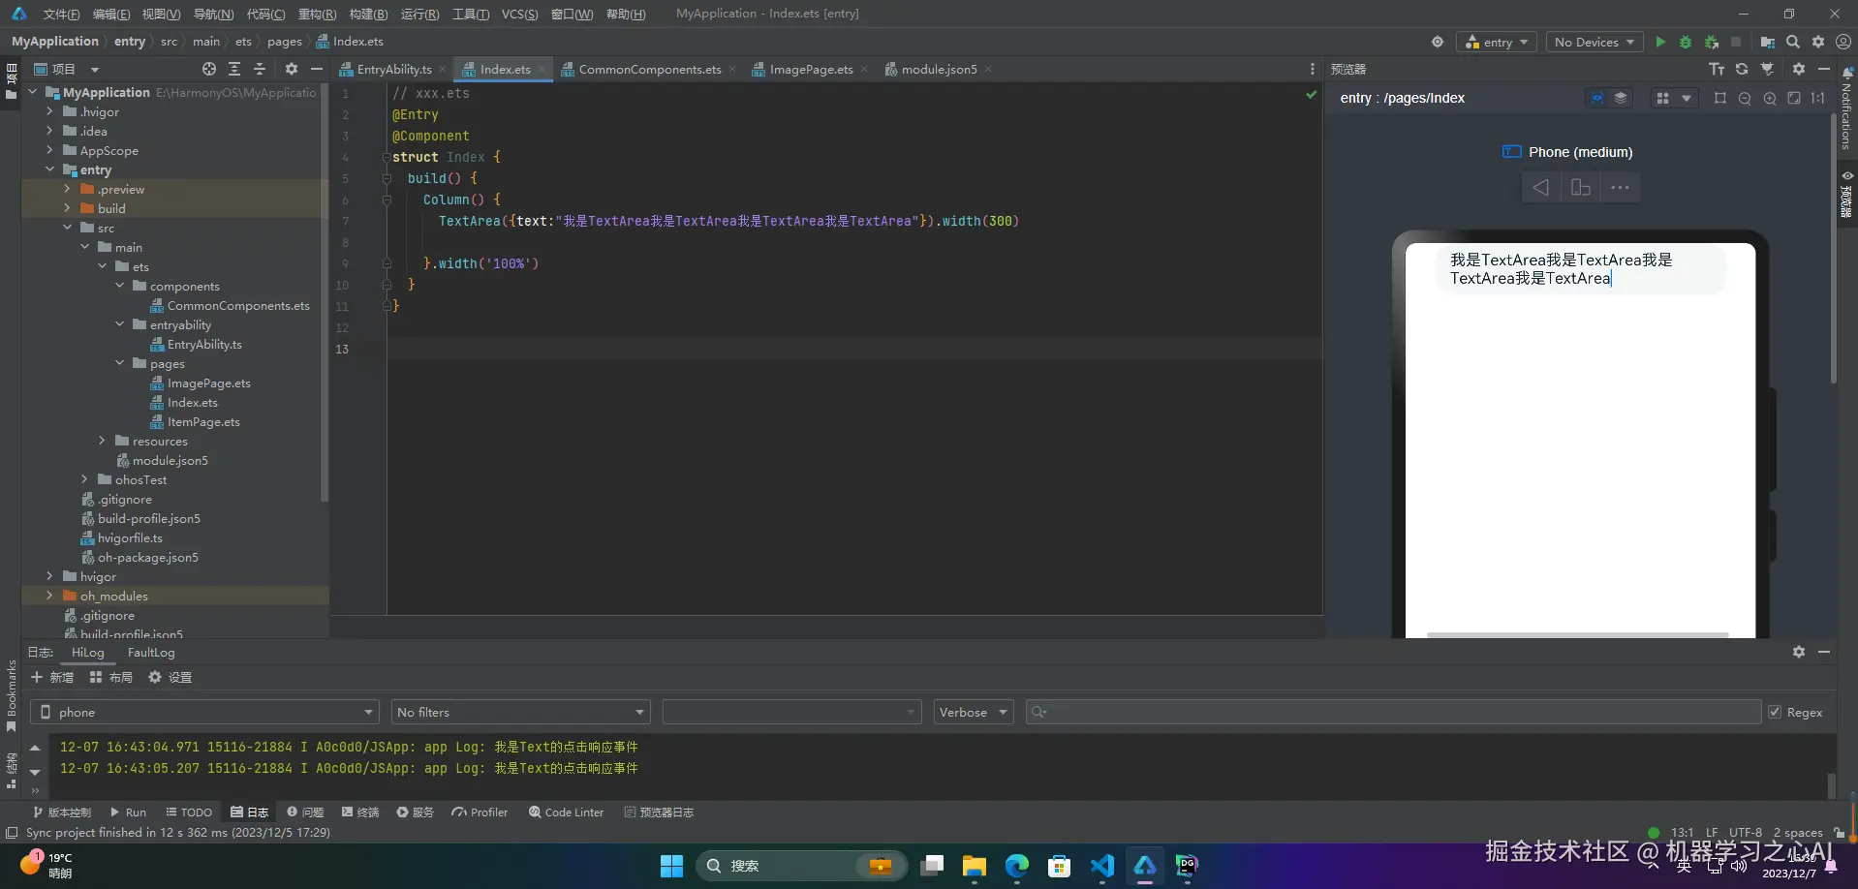Image resolution: width=1858 pixels, height=889 pixels.
Task: Open the No Devices dropdown
Action: (1594, 42)
